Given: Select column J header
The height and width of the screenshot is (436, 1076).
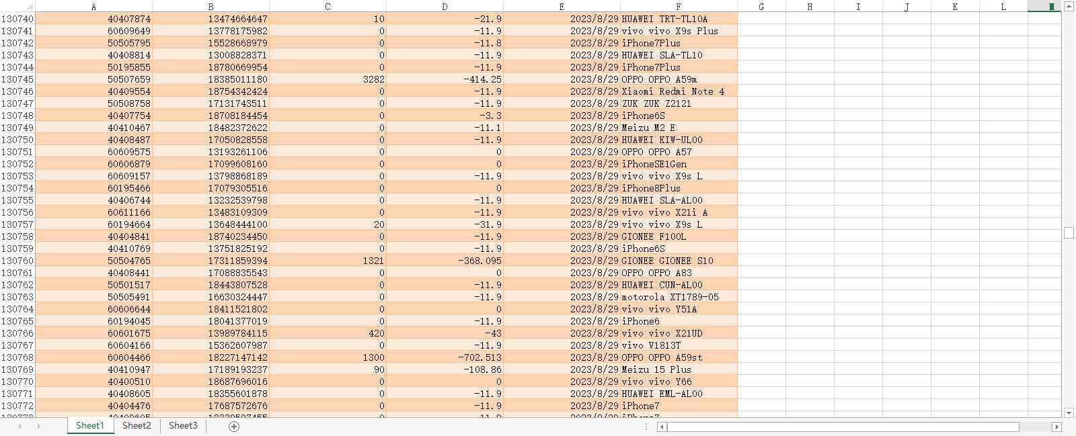Looking at the screenshot, I should [x=907, y=6].
